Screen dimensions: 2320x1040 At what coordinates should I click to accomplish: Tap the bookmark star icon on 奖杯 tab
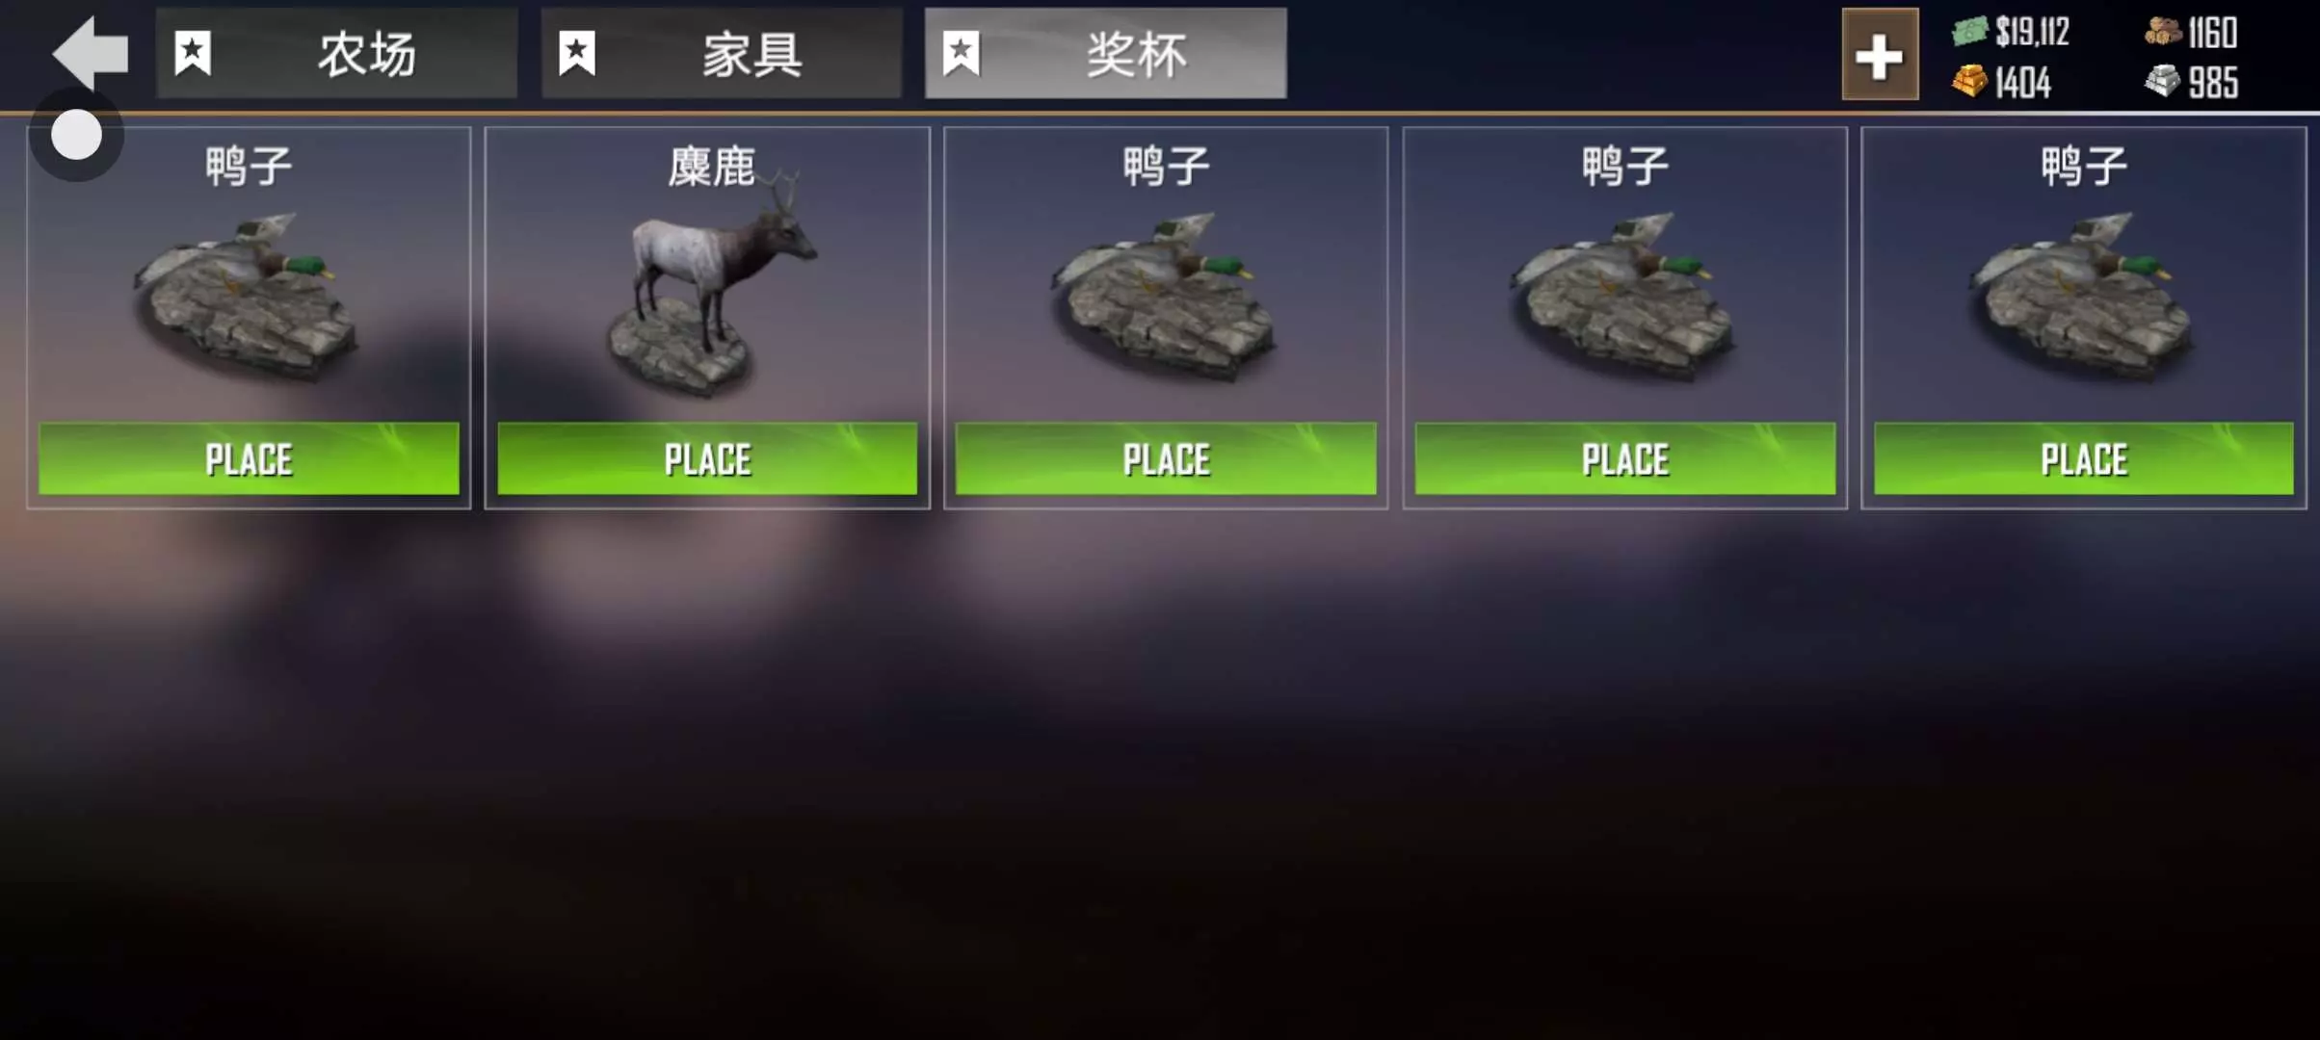[962, 54]
